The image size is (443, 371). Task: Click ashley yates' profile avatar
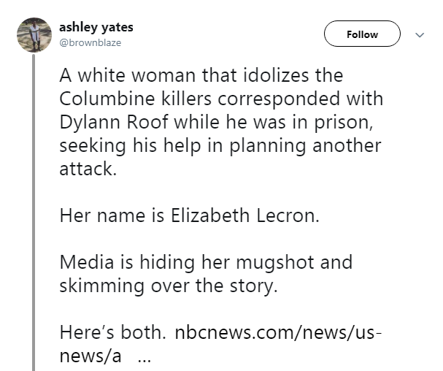pyautogui.click(x=34, y=34)
